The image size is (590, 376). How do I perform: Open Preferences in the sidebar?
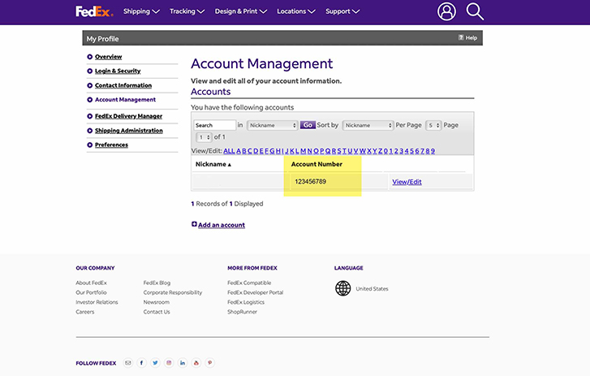[x=111, y=145]
